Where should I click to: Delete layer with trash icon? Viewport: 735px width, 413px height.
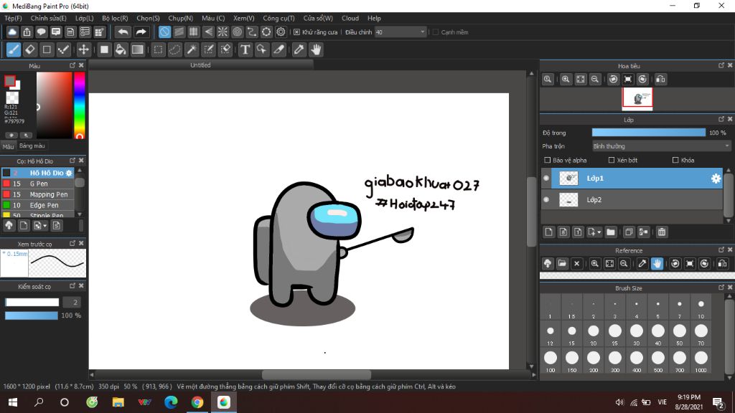pyautogui.click(x=661, y=232)
